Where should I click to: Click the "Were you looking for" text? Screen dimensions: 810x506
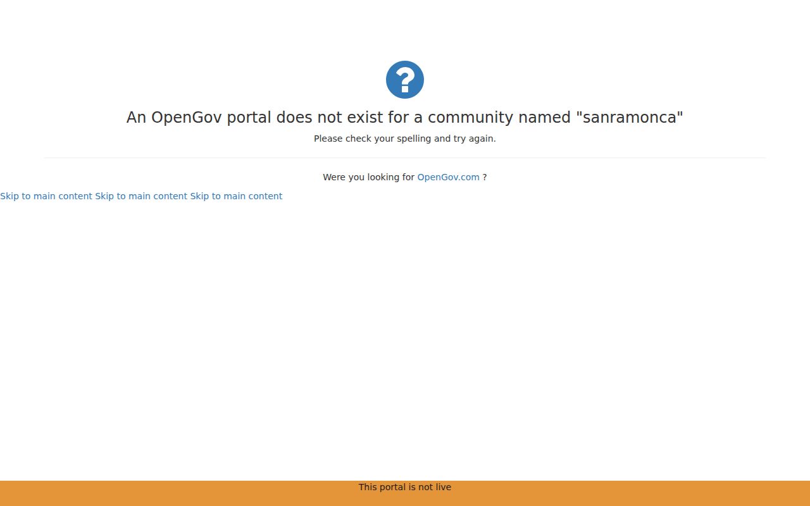coord(368,177)
